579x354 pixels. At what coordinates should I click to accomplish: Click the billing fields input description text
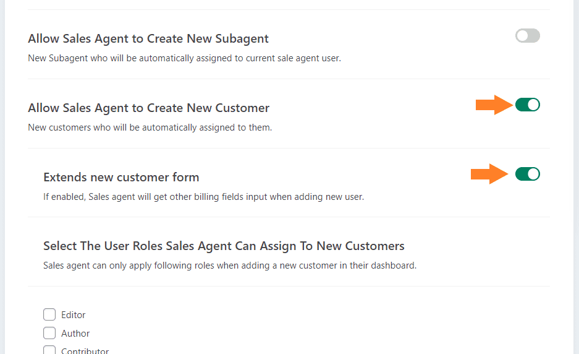pos(203,196)
